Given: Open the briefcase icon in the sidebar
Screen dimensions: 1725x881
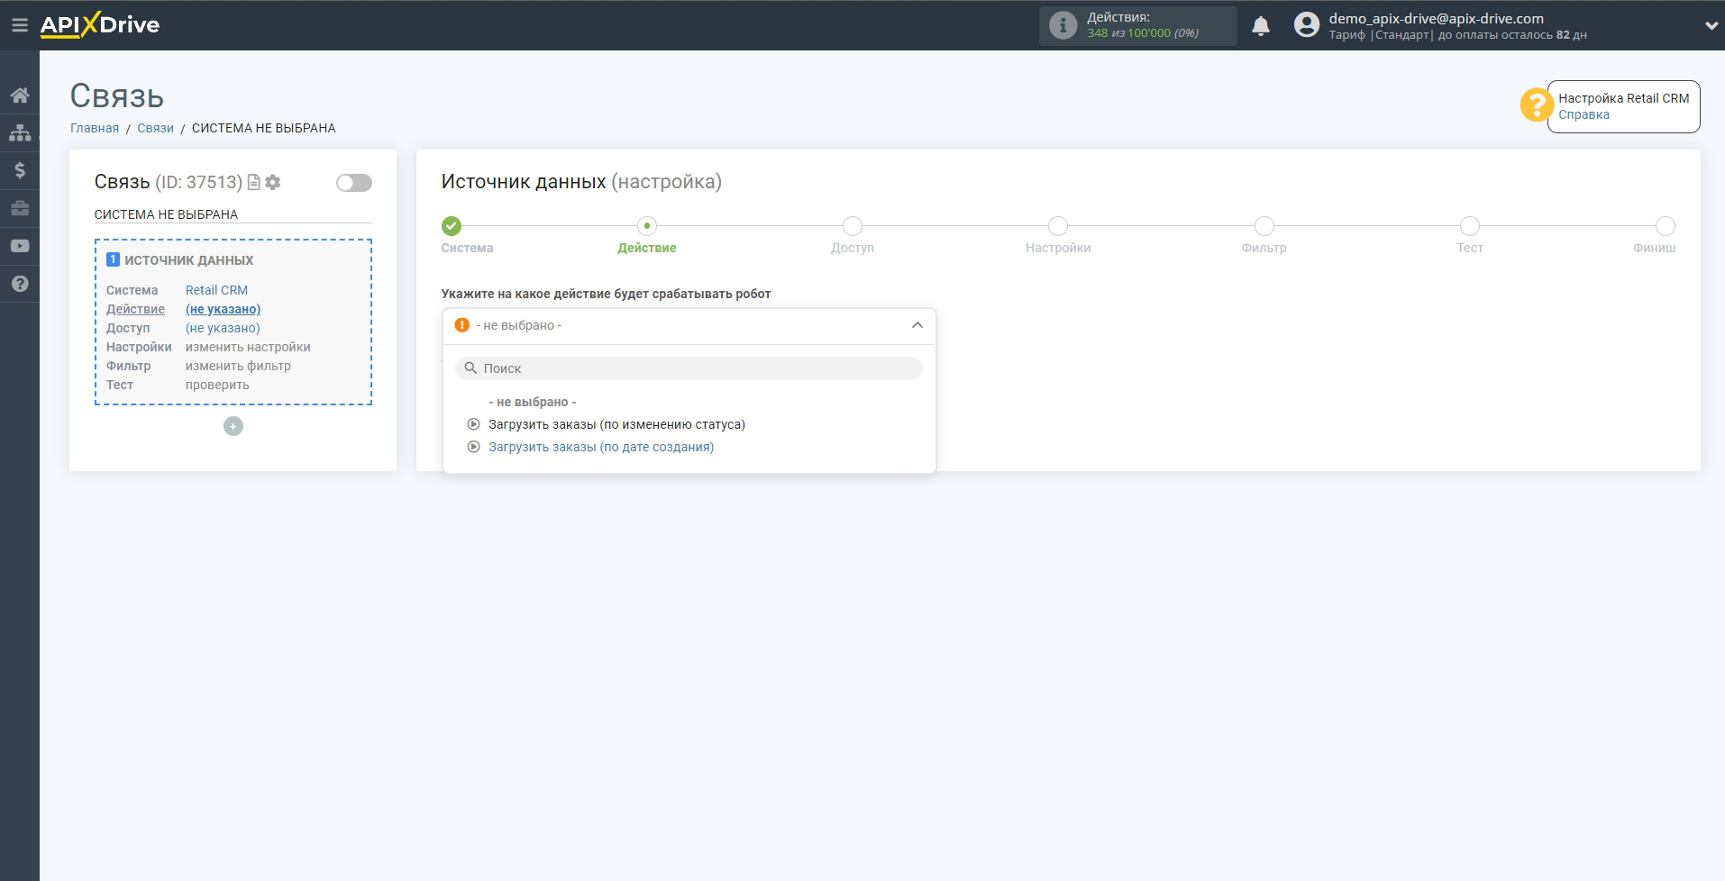Looking at the screenshot, I should pos(20,208).
